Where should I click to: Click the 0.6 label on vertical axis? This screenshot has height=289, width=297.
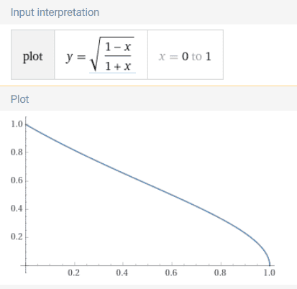coord(17,180)
